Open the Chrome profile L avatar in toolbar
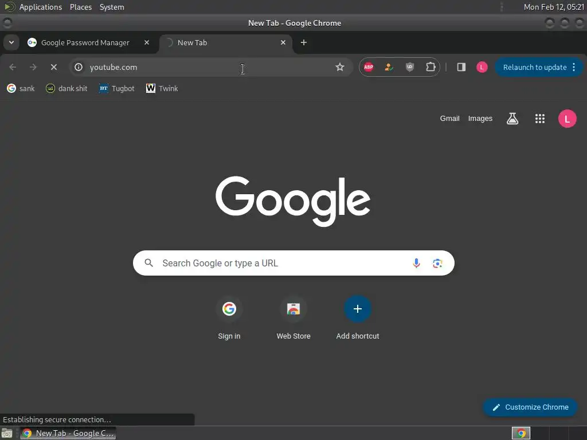 coord(482,68)
